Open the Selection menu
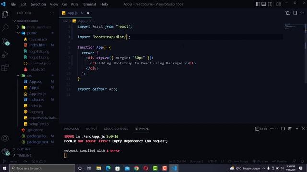 pos(38,4)
